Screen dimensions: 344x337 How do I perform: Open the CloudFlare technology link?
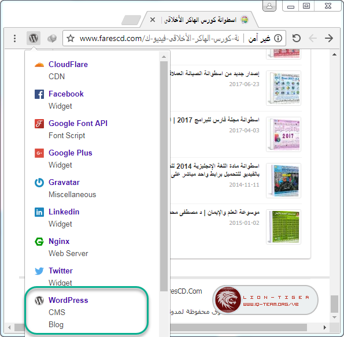68,64
